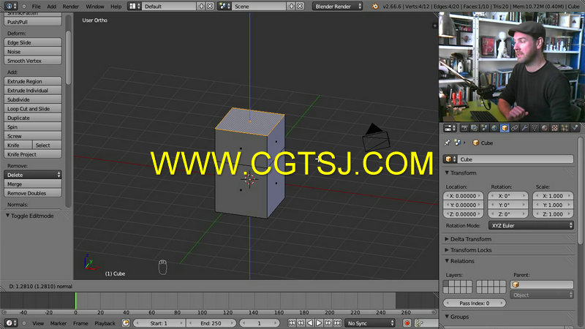Open the No Sync playback dropdown
Screen dimensions: 585x329
tap(370, 323)
